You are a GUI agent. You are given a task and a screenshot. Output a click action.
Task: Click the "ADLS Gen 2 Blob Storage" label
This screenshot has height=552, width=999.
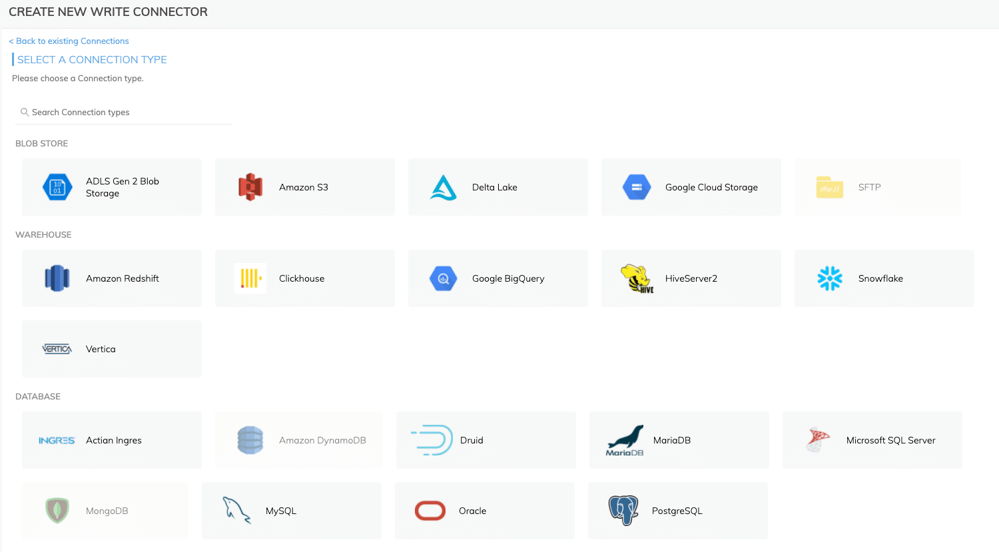click(123, 187)
